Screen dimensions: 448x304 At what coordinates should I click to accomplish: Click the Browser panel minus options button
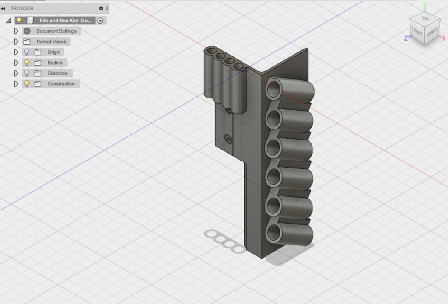pyautogui.click(x=101, y=8)
